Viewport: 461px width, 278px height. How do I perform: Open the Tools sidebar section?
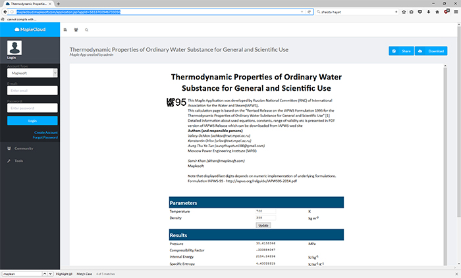coord(18,160)
